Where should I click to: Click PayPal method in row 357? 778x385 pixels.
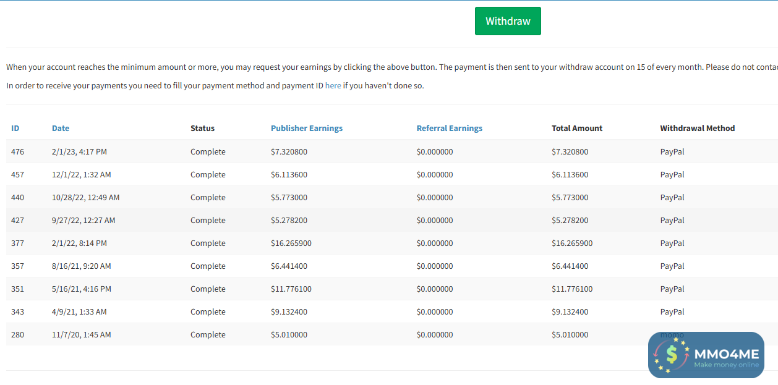tap(672, 266)
